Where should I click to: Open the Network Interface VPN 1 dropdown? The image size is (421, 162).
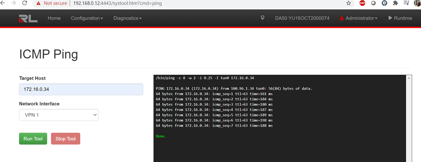click(x=58, y=115)
